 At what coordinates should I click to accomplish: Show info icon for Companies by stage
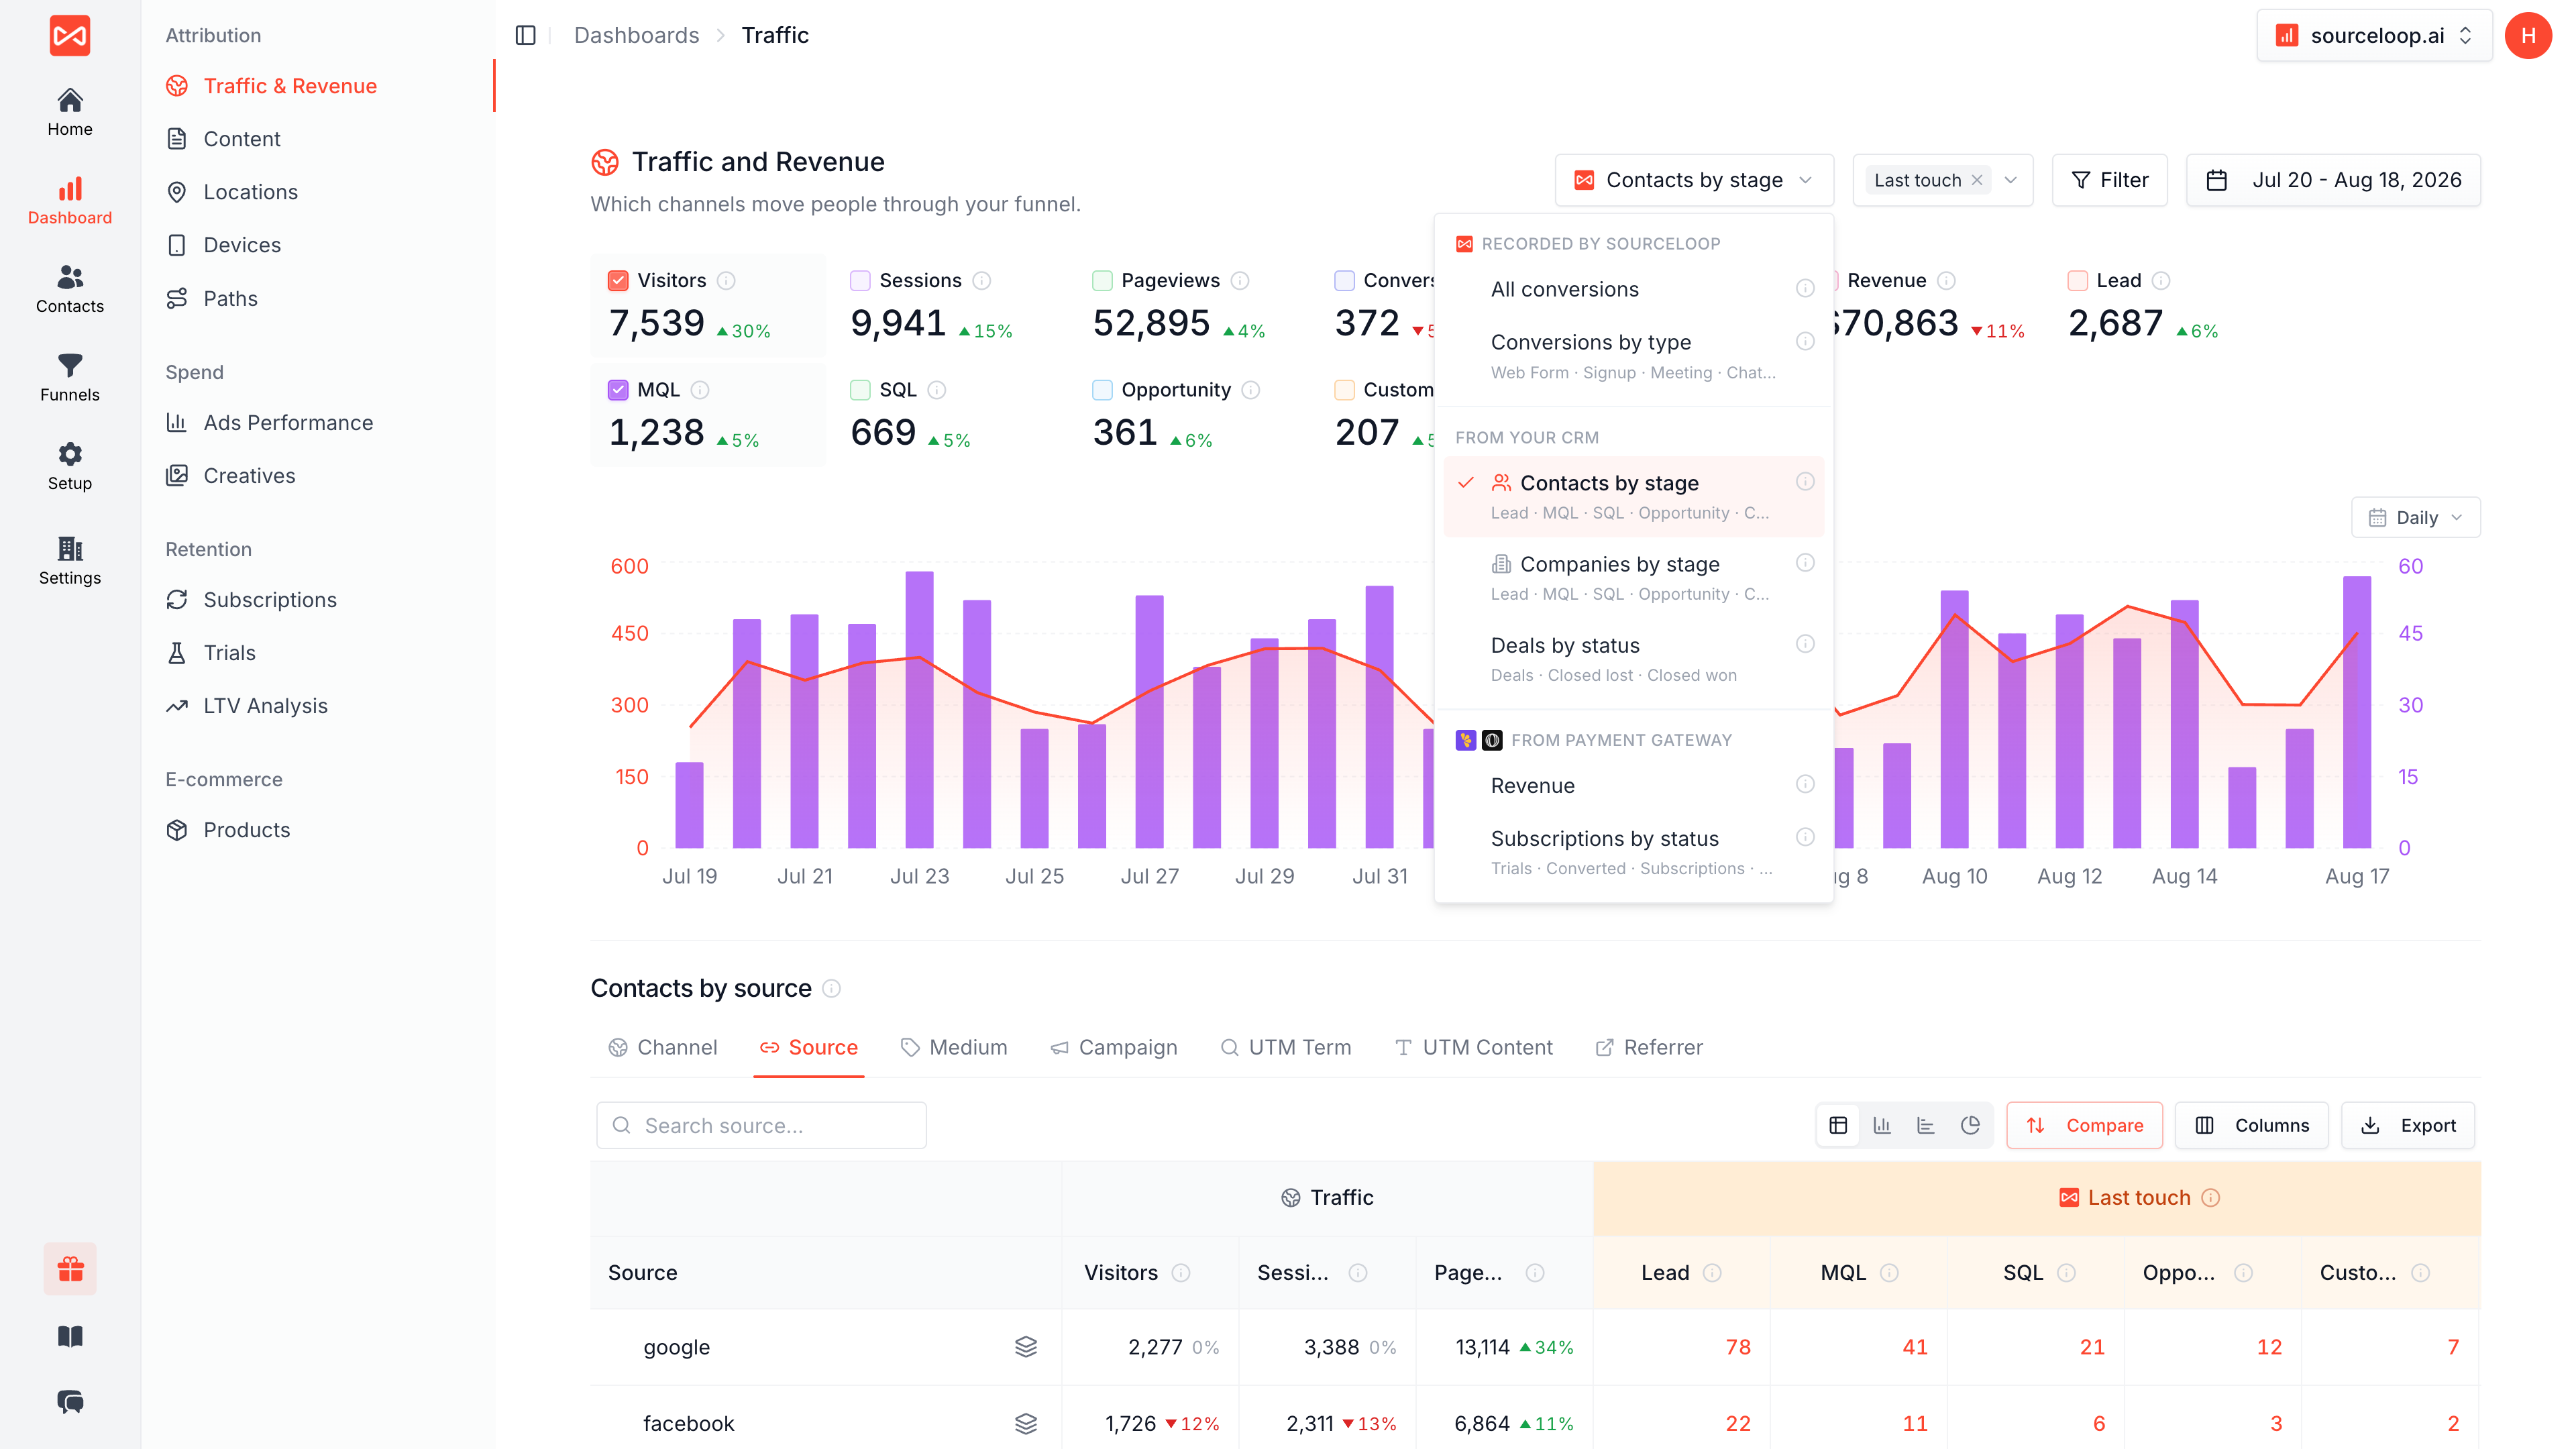pyautogui.click(x=1805, y=562)
